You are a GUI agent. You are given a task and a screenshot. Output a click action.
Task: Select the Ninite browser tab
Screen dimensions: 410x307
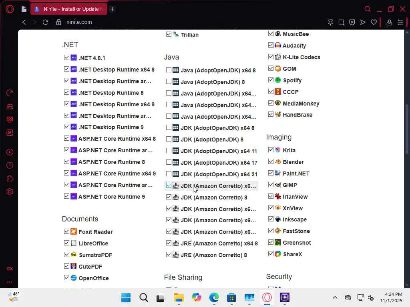point(69,9)
